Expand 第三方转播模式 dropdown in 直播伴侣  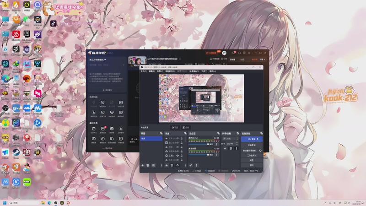pyautogui.click(x=97, y=60)
